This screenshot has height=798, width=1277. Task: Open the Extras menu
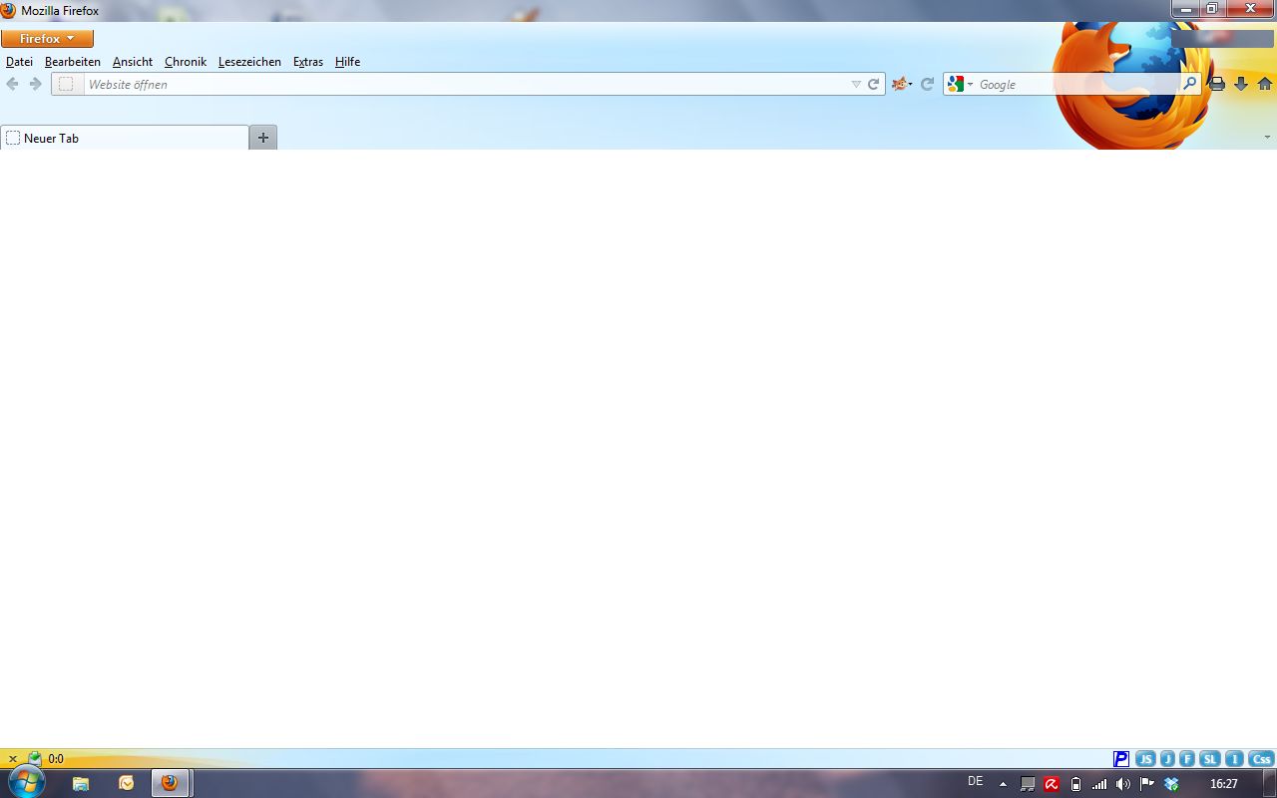coord(308,62)
